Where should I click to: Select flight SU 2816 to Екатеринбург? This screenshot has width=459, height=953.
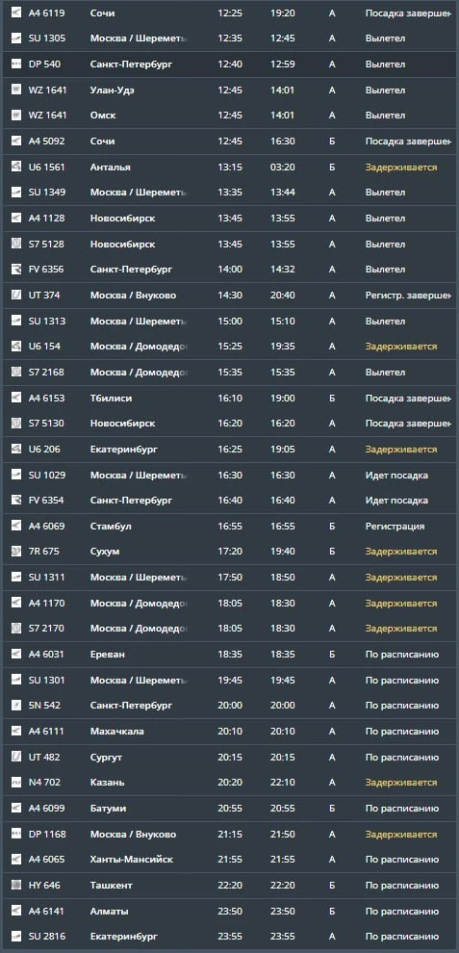click(x=229, y=937)
